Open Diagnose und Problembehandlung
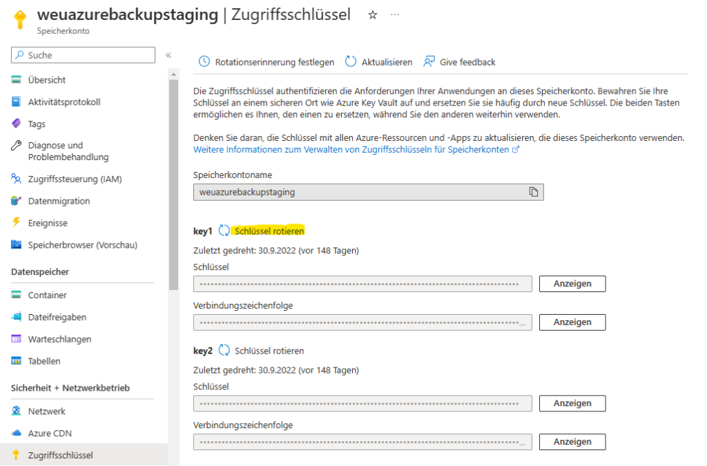707x466 pixels. (68, 151)
